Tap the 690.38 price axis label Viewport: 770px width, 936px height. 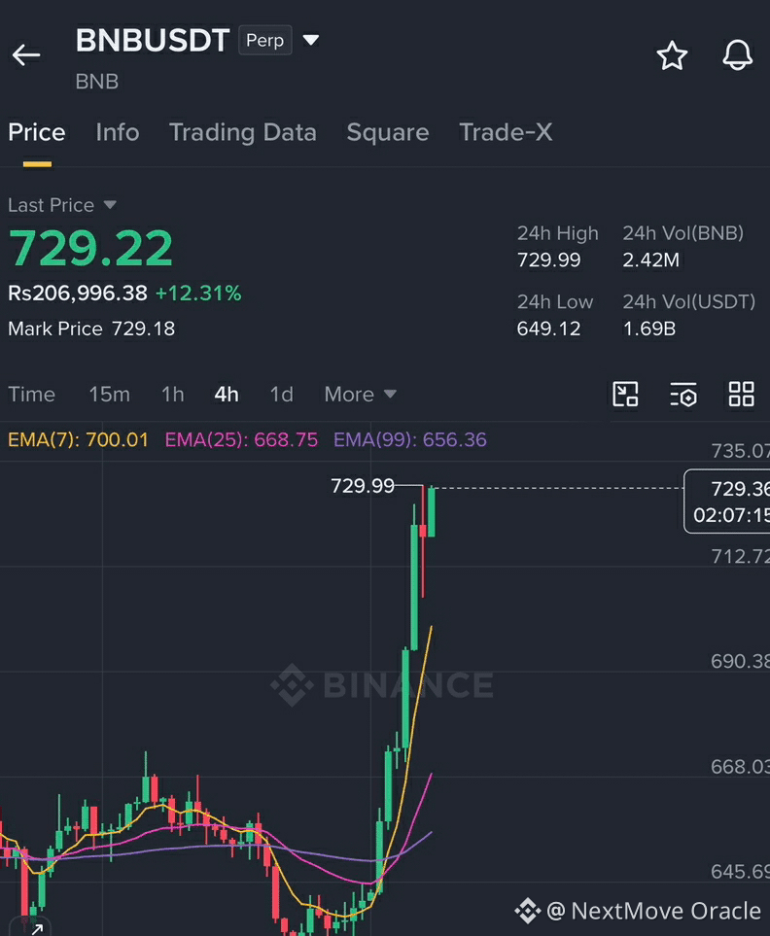click(x=740, y=661)
